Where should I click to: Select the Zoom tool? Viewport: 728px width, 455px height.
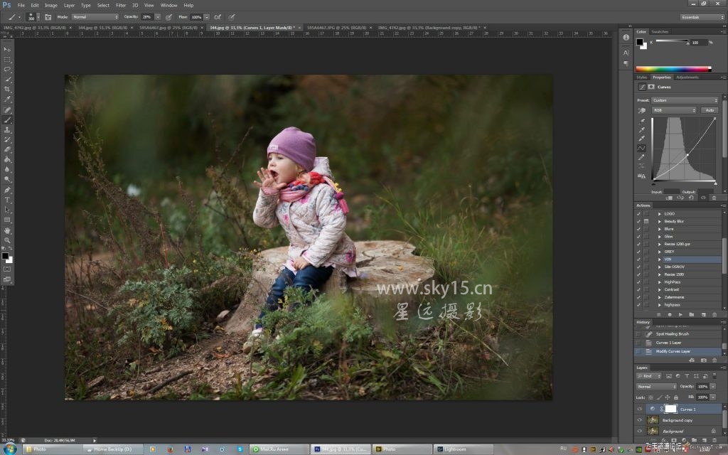click(7, 240)
